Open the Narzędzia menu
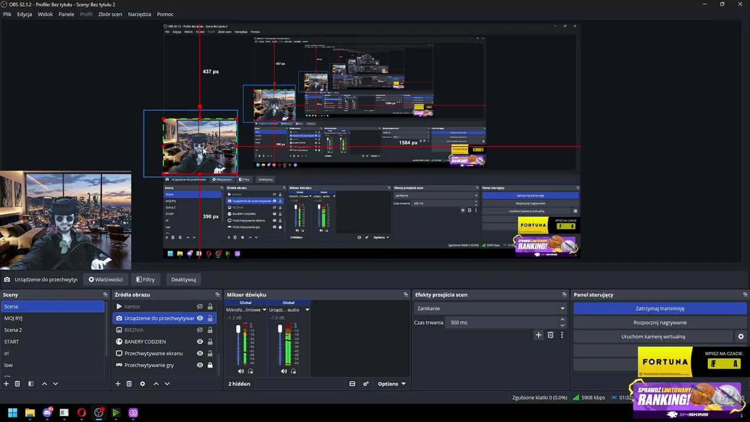 coord(139,14)
